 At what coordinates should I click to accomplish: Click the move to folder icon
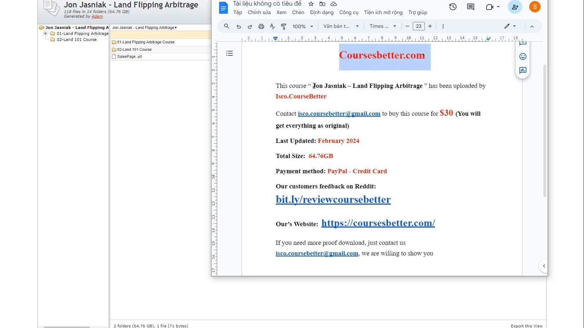(x=322, y=4)
